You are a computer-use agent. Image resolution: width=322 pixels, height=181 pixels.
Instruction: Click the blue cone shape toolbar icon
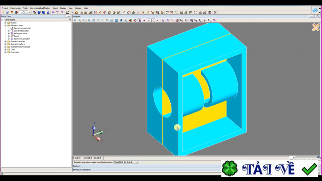click(48, 12)
